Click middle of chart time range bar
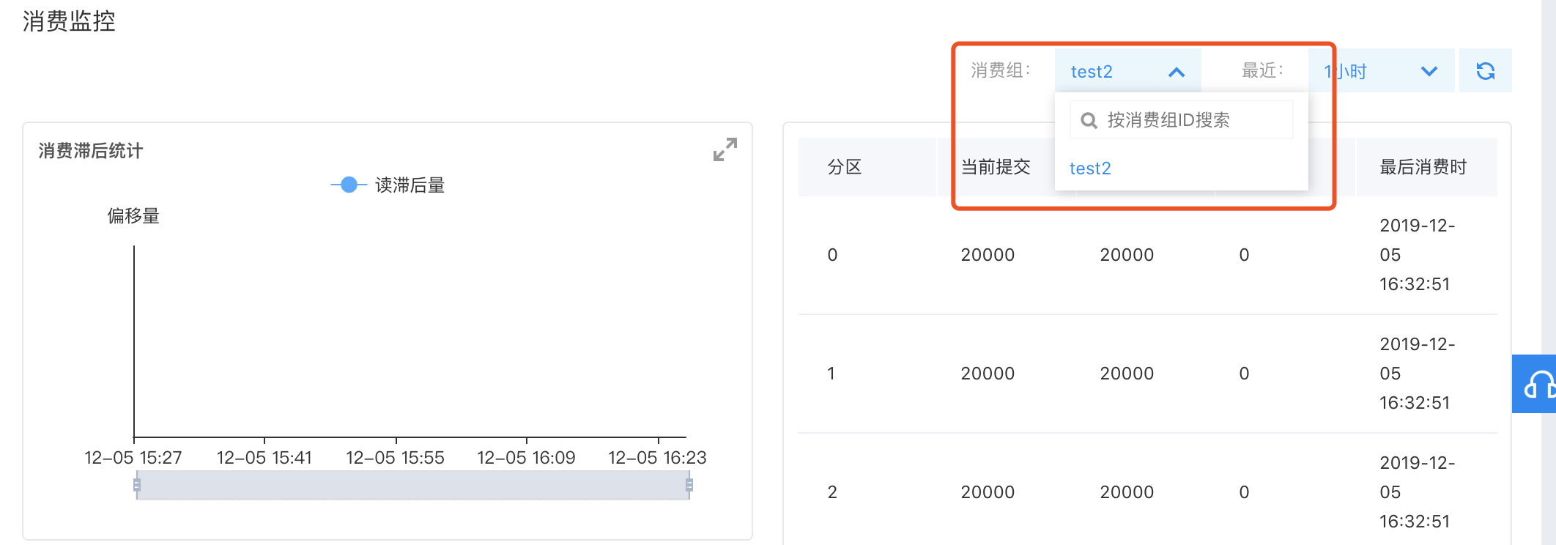Screen dimensions: 1556x545 coord(412,485)
